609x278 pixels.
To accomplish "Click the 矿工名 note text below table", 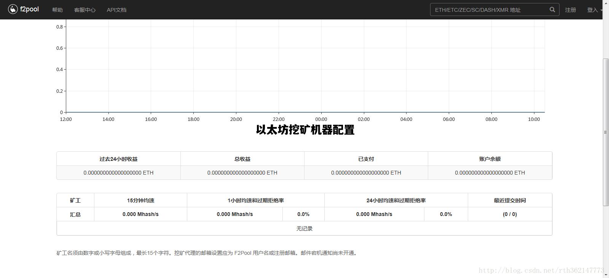I will pos(207,253).
